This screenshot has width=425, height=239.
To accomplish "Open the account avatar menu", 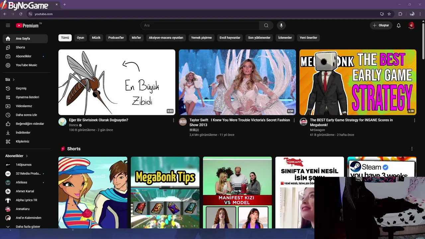I will pyautogui.click(x=411, y=26).
